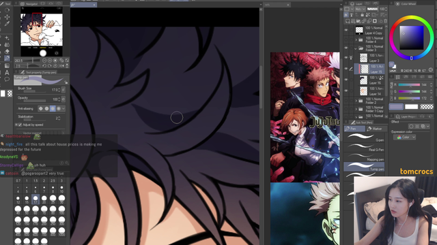Screen dimensions: 437x245
Task: Click the New raster layer icon
Action: pos(348,21)
